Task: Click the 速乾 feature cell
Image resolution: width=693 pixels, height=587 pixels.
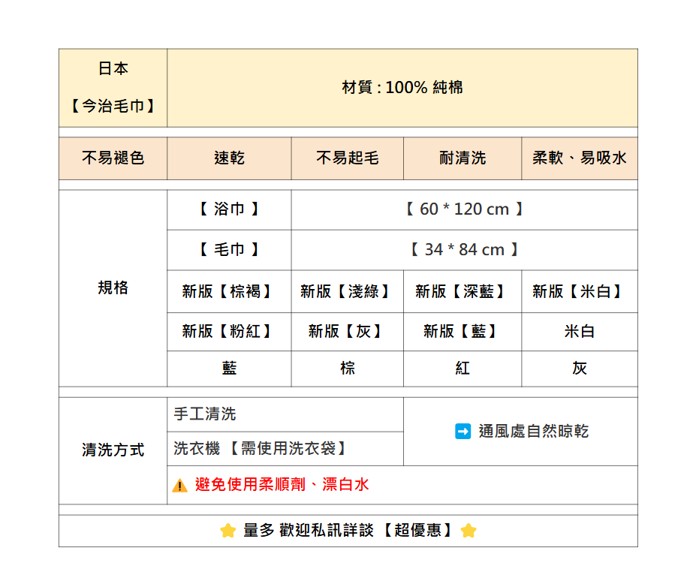Action: pyautogui.click(x=229, y=158)
